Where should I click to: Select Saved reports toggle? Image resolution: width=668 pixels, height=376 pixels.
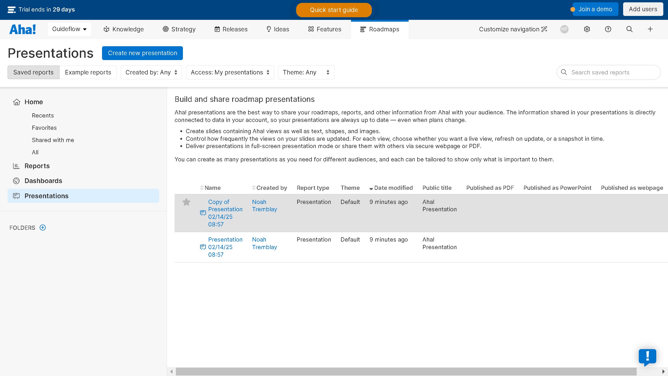(x=33, y=72)
